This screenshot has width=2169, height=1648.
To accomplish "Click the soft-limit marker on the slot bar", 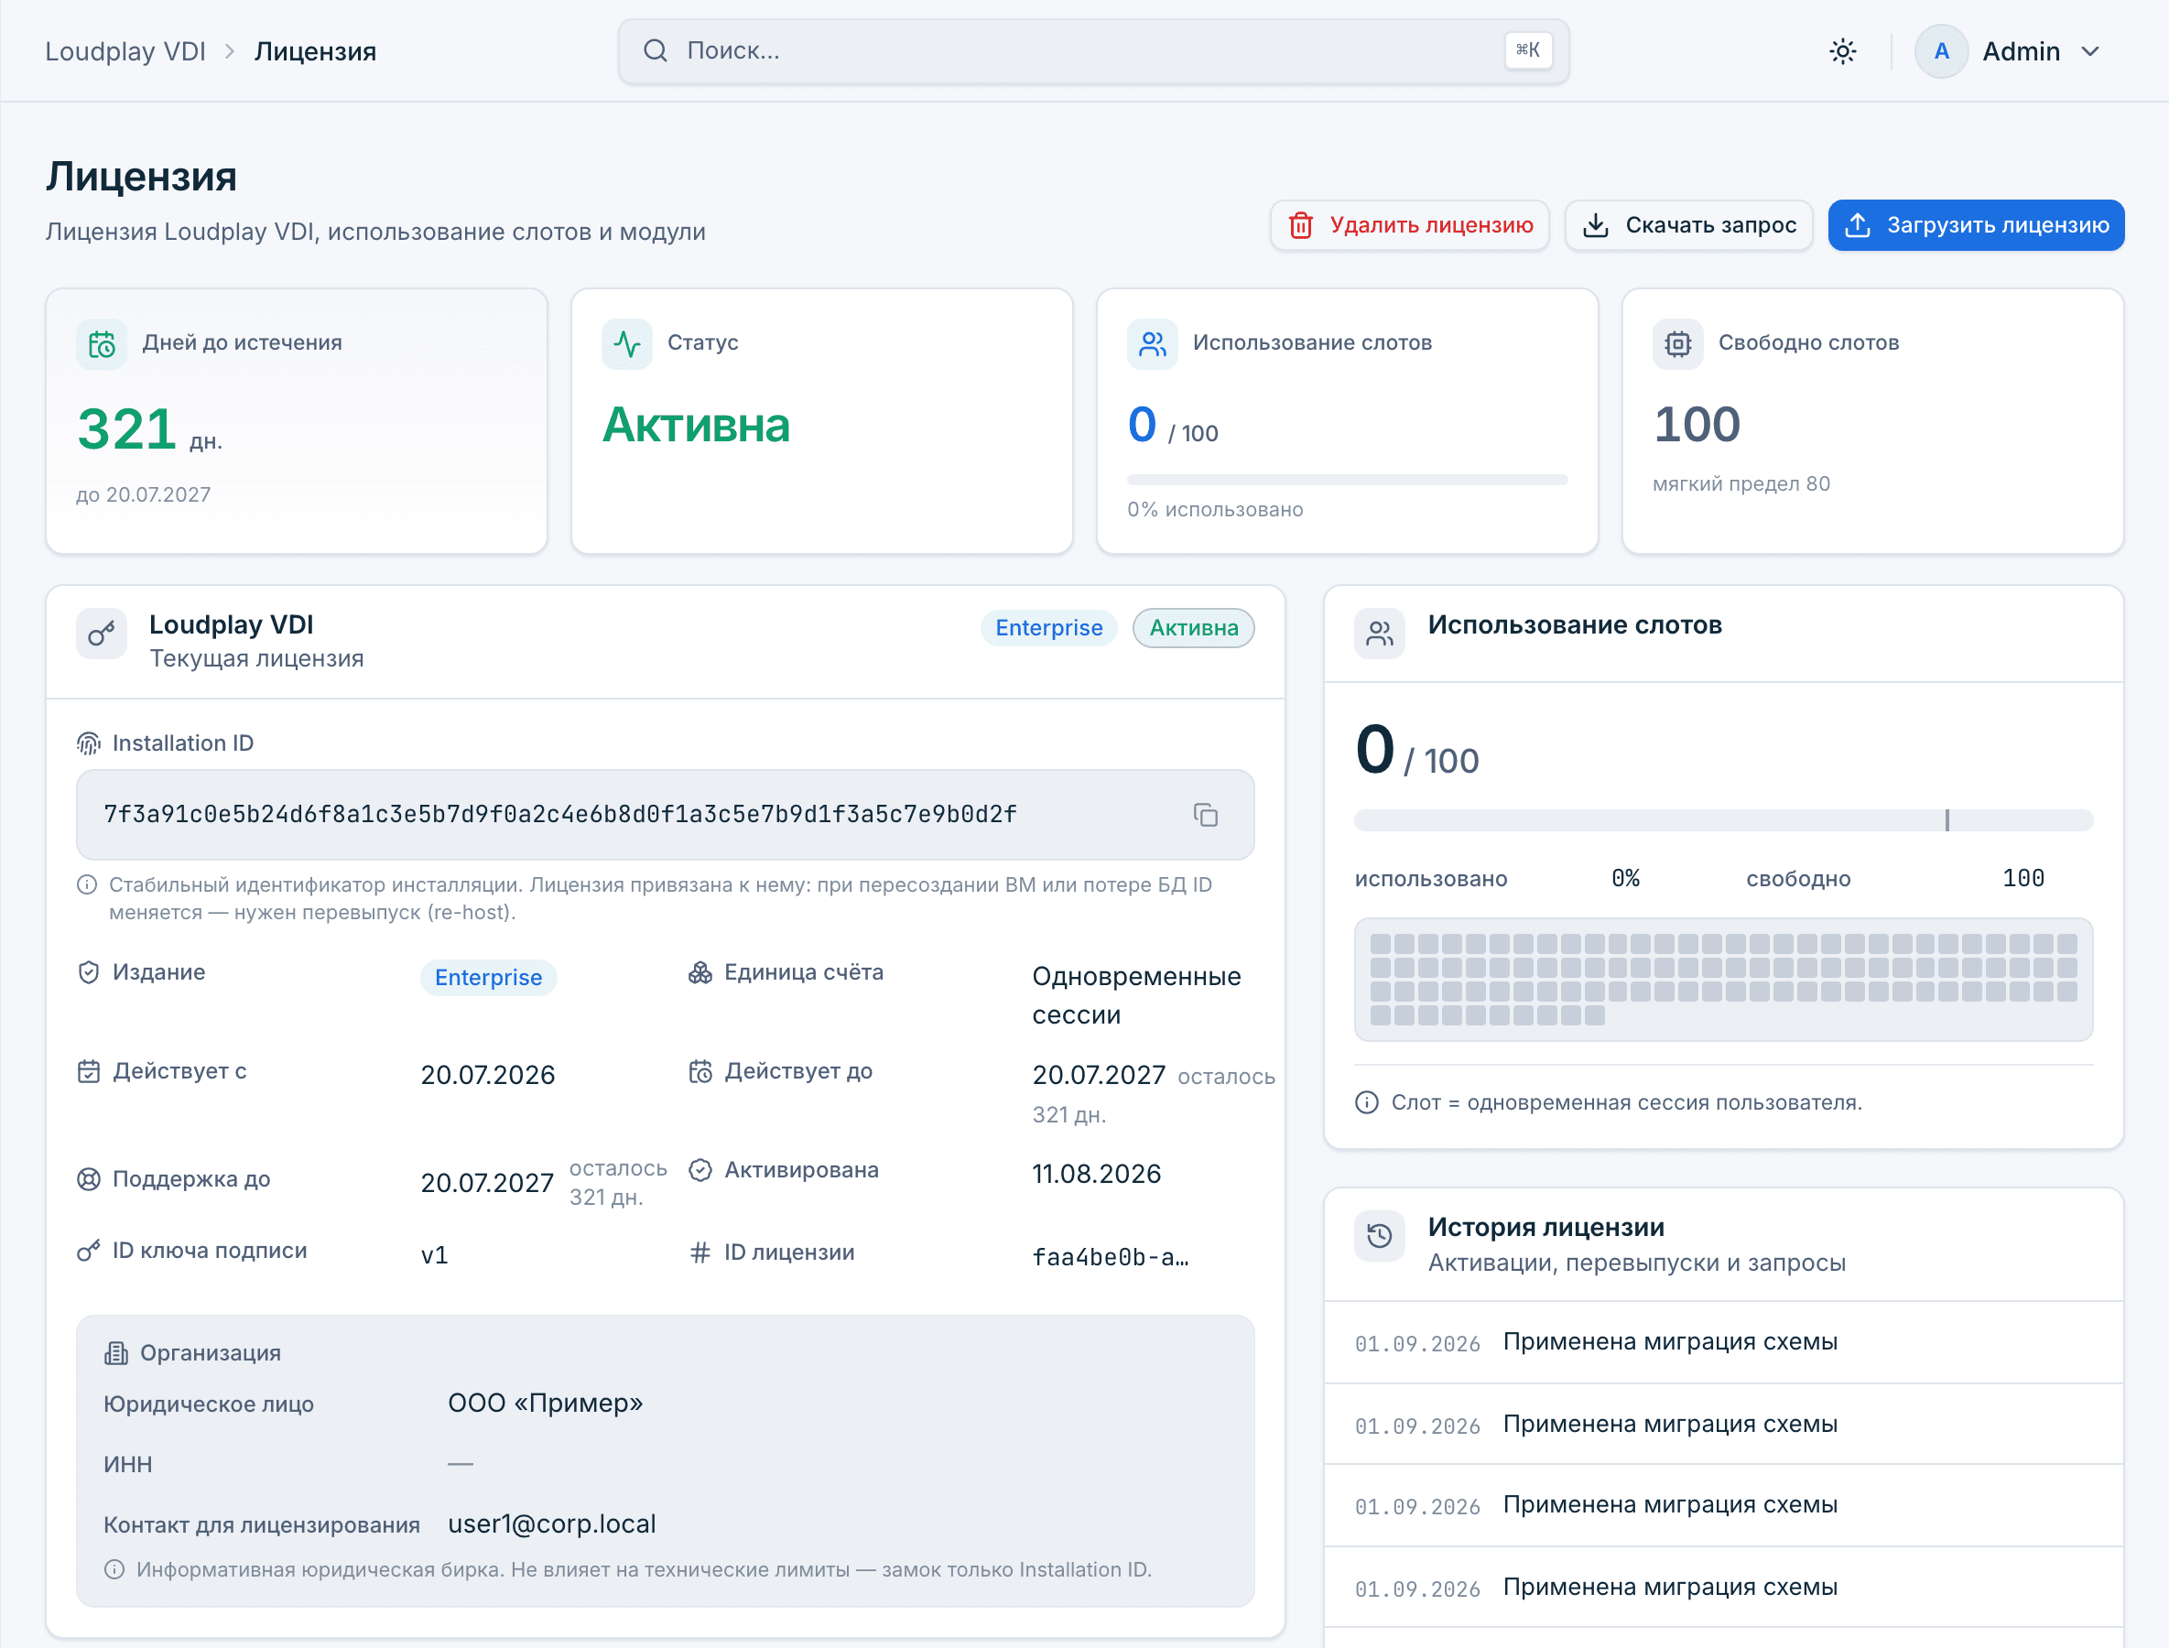I will click(1947, 820).
